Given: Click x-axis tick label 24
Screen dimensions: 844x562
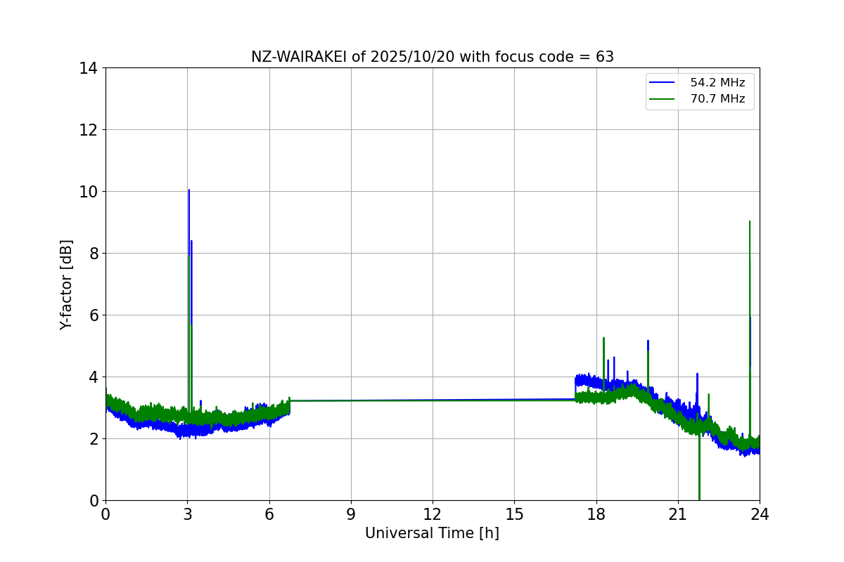Looking at the screenshot, I should [760, 514].
